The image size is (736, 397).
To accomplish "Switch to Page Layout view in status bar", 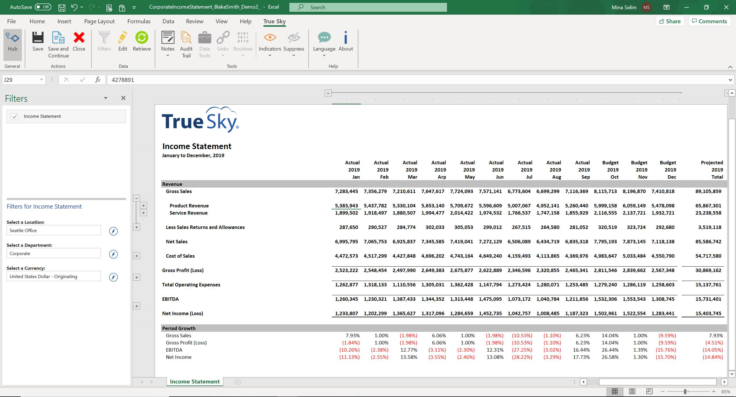I will point(632,391).
